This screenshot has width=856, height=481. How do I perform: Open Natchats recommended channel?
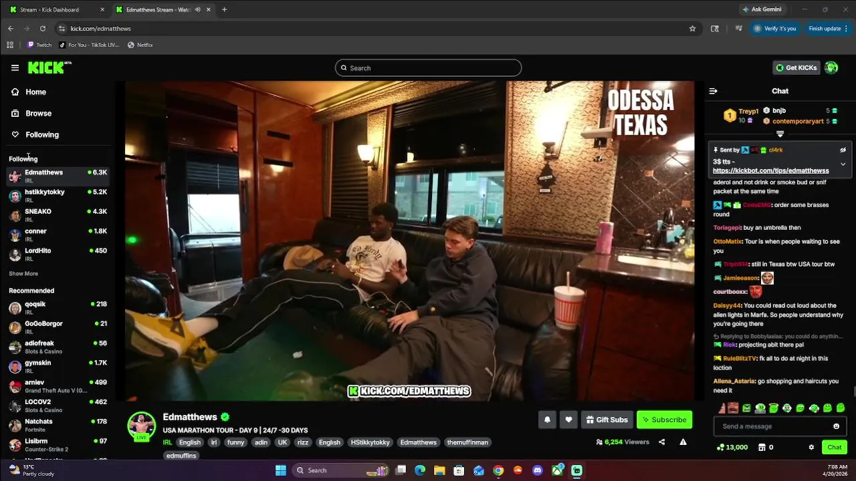point(58,425)
